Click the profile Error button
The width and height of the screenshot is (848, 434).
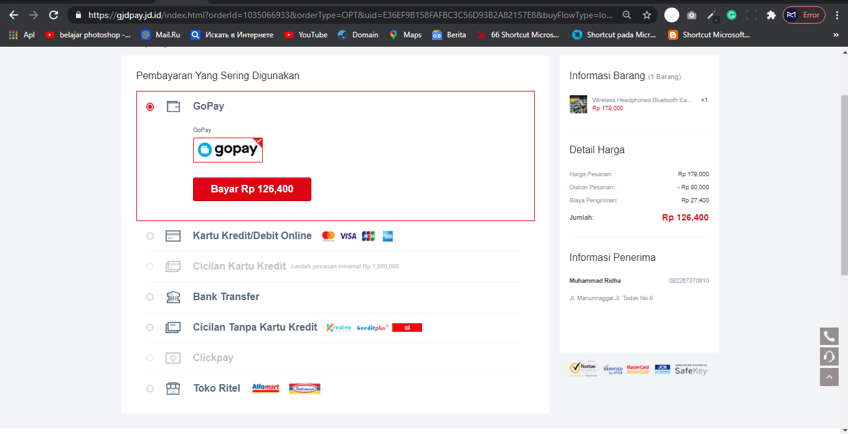(804, 15)
